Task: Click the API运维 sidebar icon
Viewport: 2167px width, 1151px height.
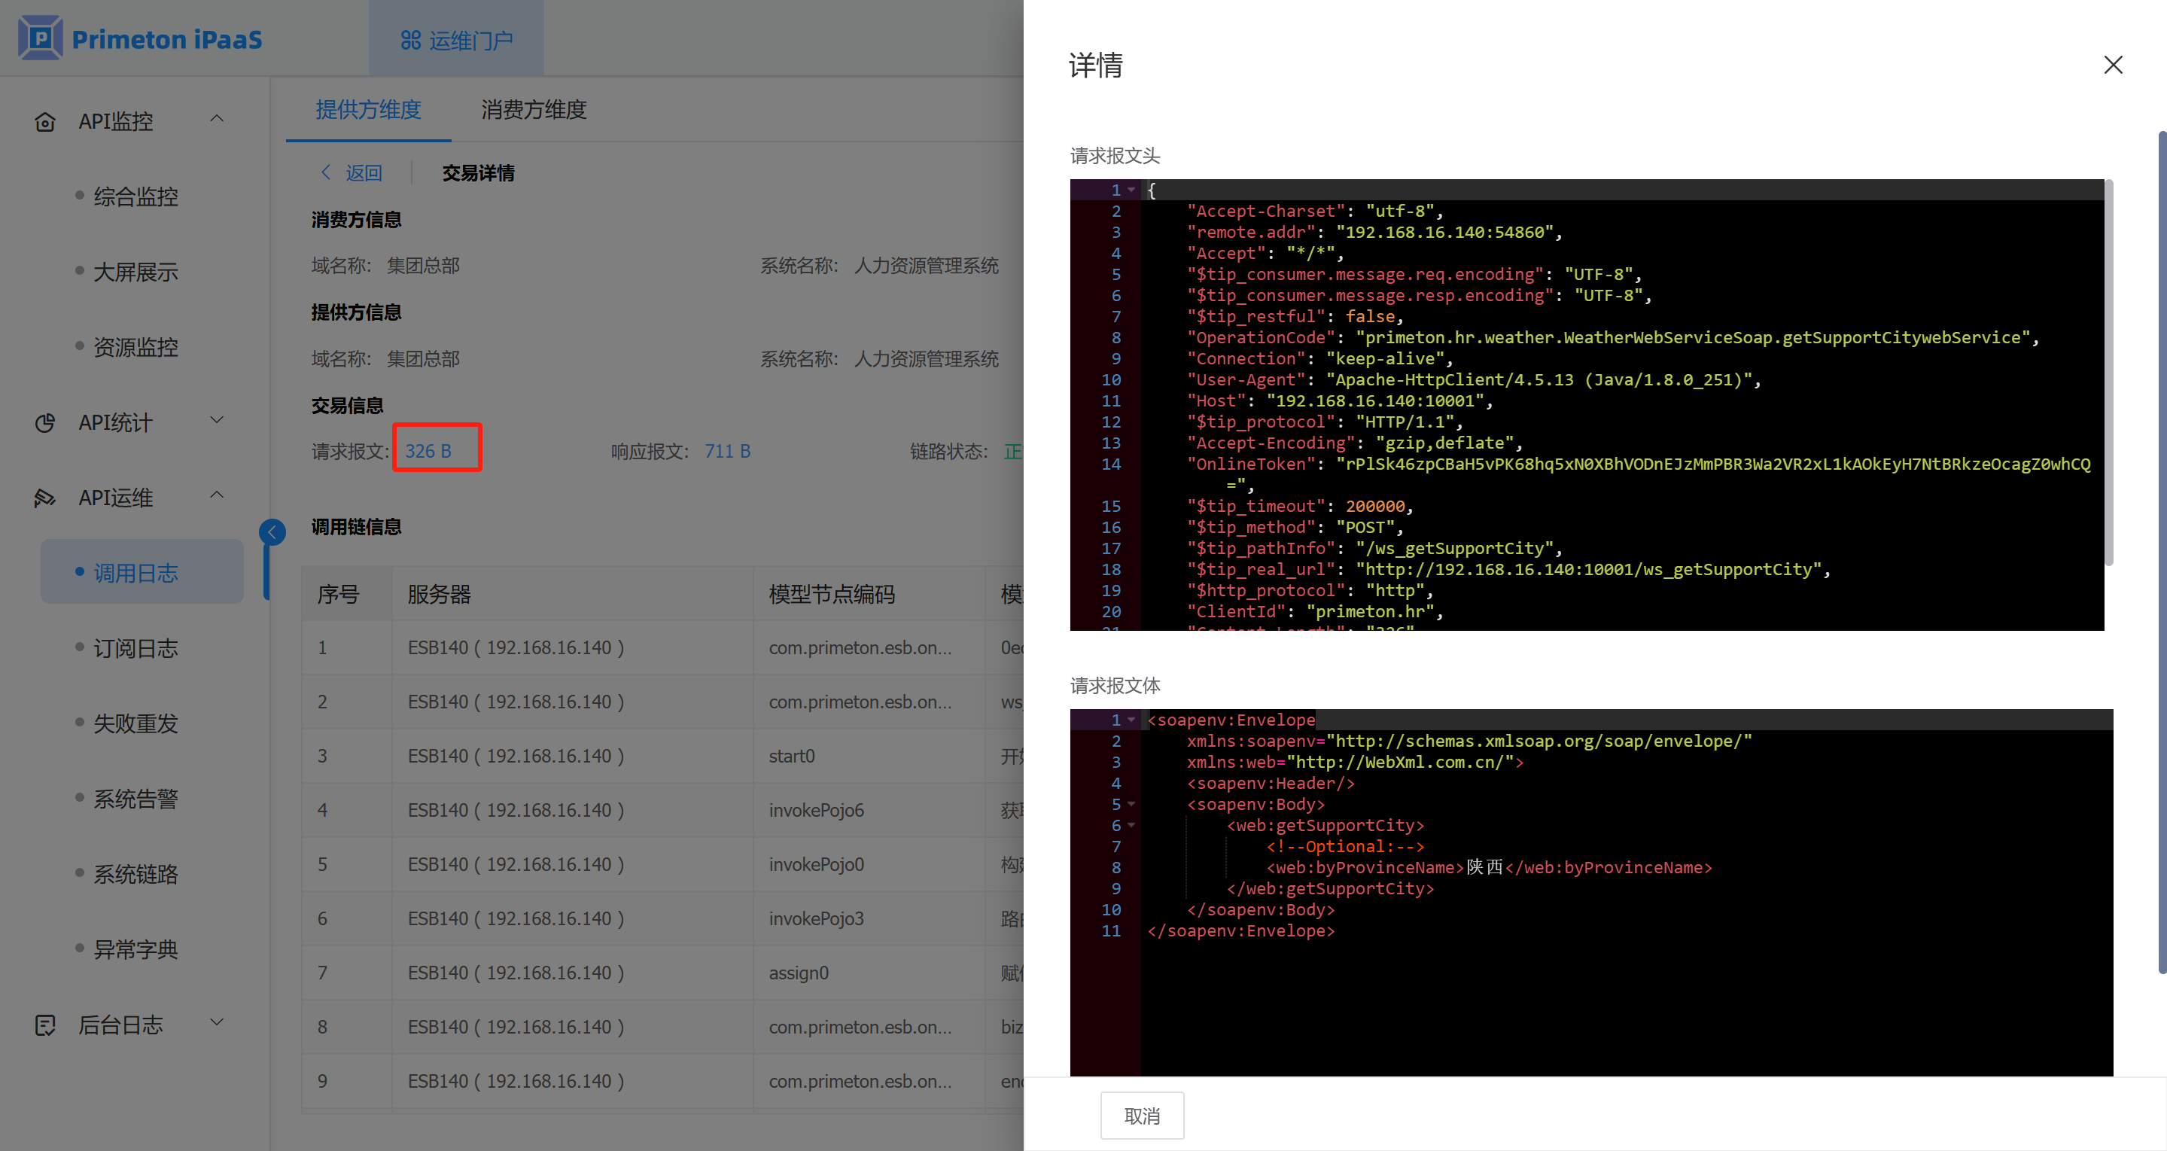Action: 44,498
